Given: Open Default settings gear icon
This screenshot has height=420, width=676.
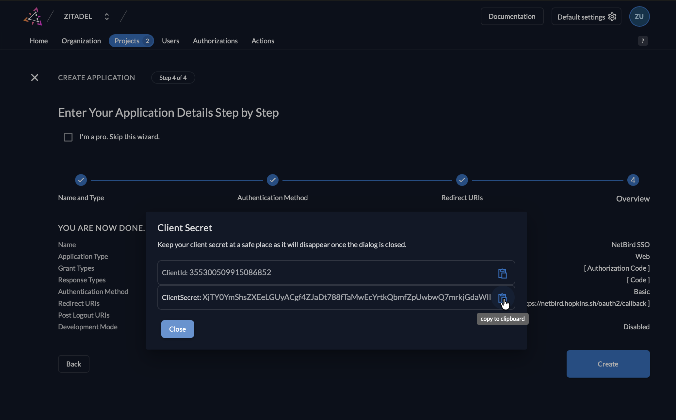Looking at the screenshot, I should (x=612, y=16).
